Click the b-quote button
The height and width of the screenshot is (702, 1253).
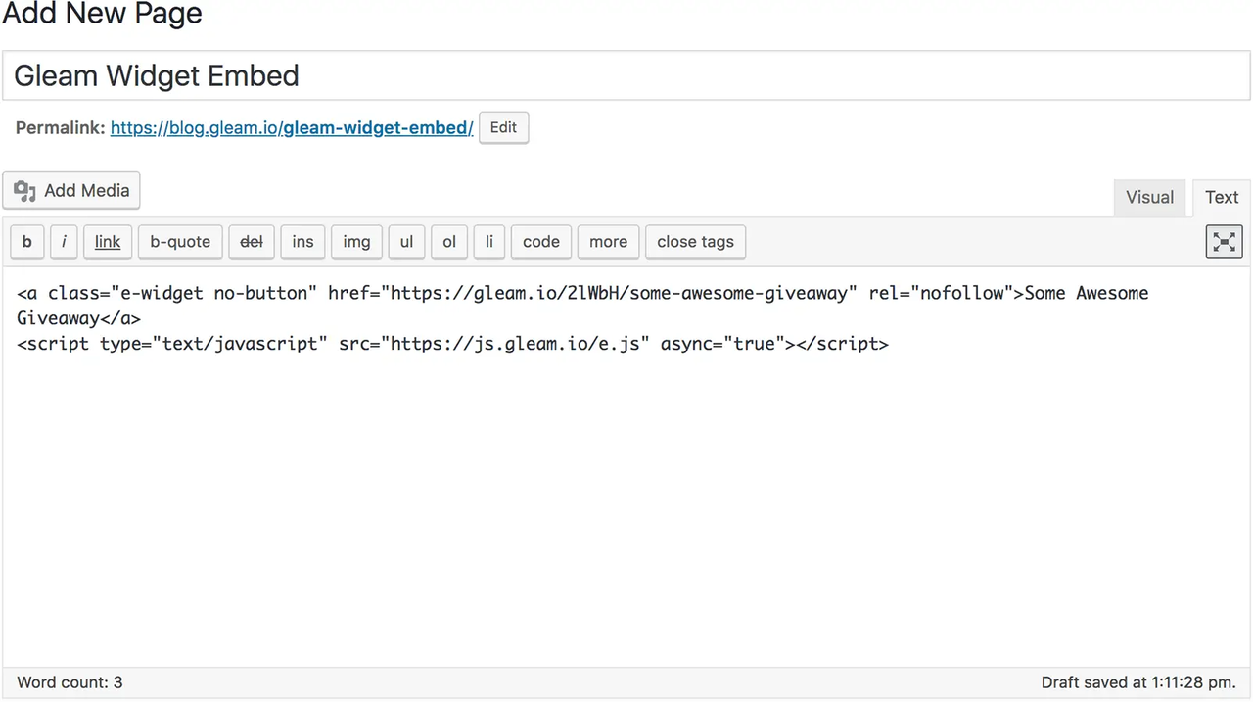click(180, 242)
